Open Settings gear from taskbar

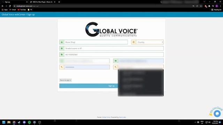(x=34, y=122)
